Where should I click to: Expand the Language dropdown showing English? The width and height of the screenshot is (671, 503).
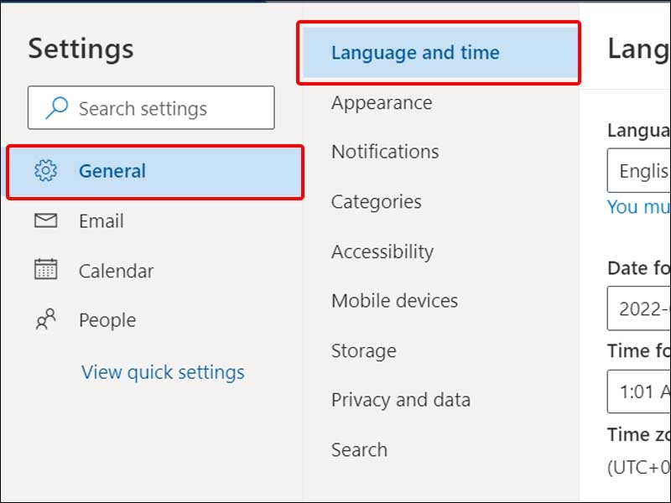[639, 170]
